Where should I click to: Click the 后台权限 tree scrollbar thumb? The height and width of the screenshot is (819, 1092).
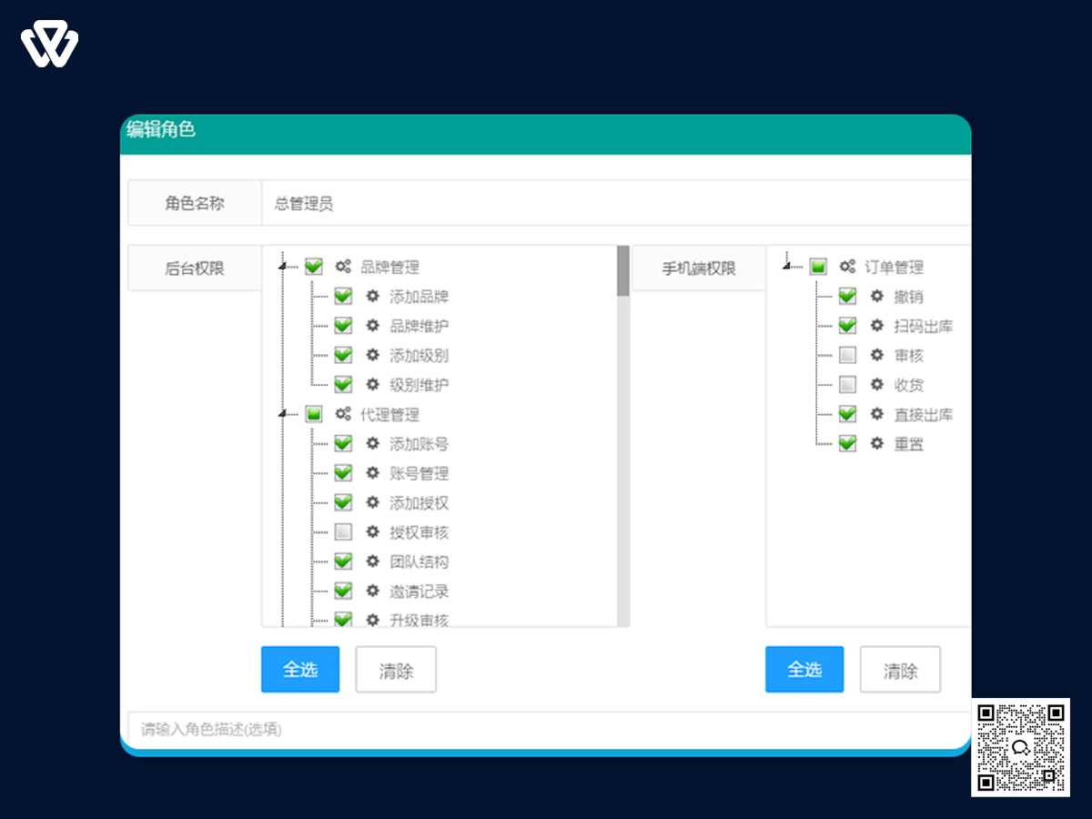[623, 270]
